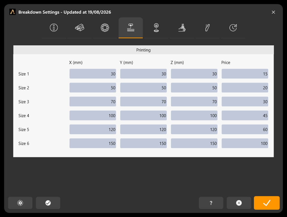Click the round checkmark button at bottom left
The image size is (287, 217).
(x=48, y=203)
